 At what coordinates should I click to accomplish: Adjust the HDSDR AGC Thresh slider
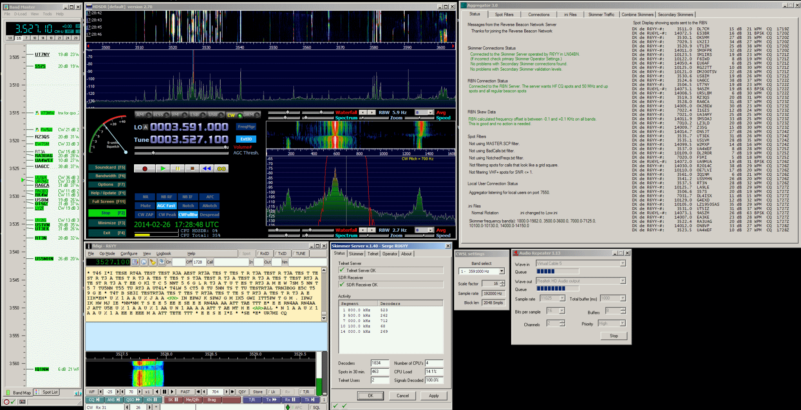tap(181, 153)
